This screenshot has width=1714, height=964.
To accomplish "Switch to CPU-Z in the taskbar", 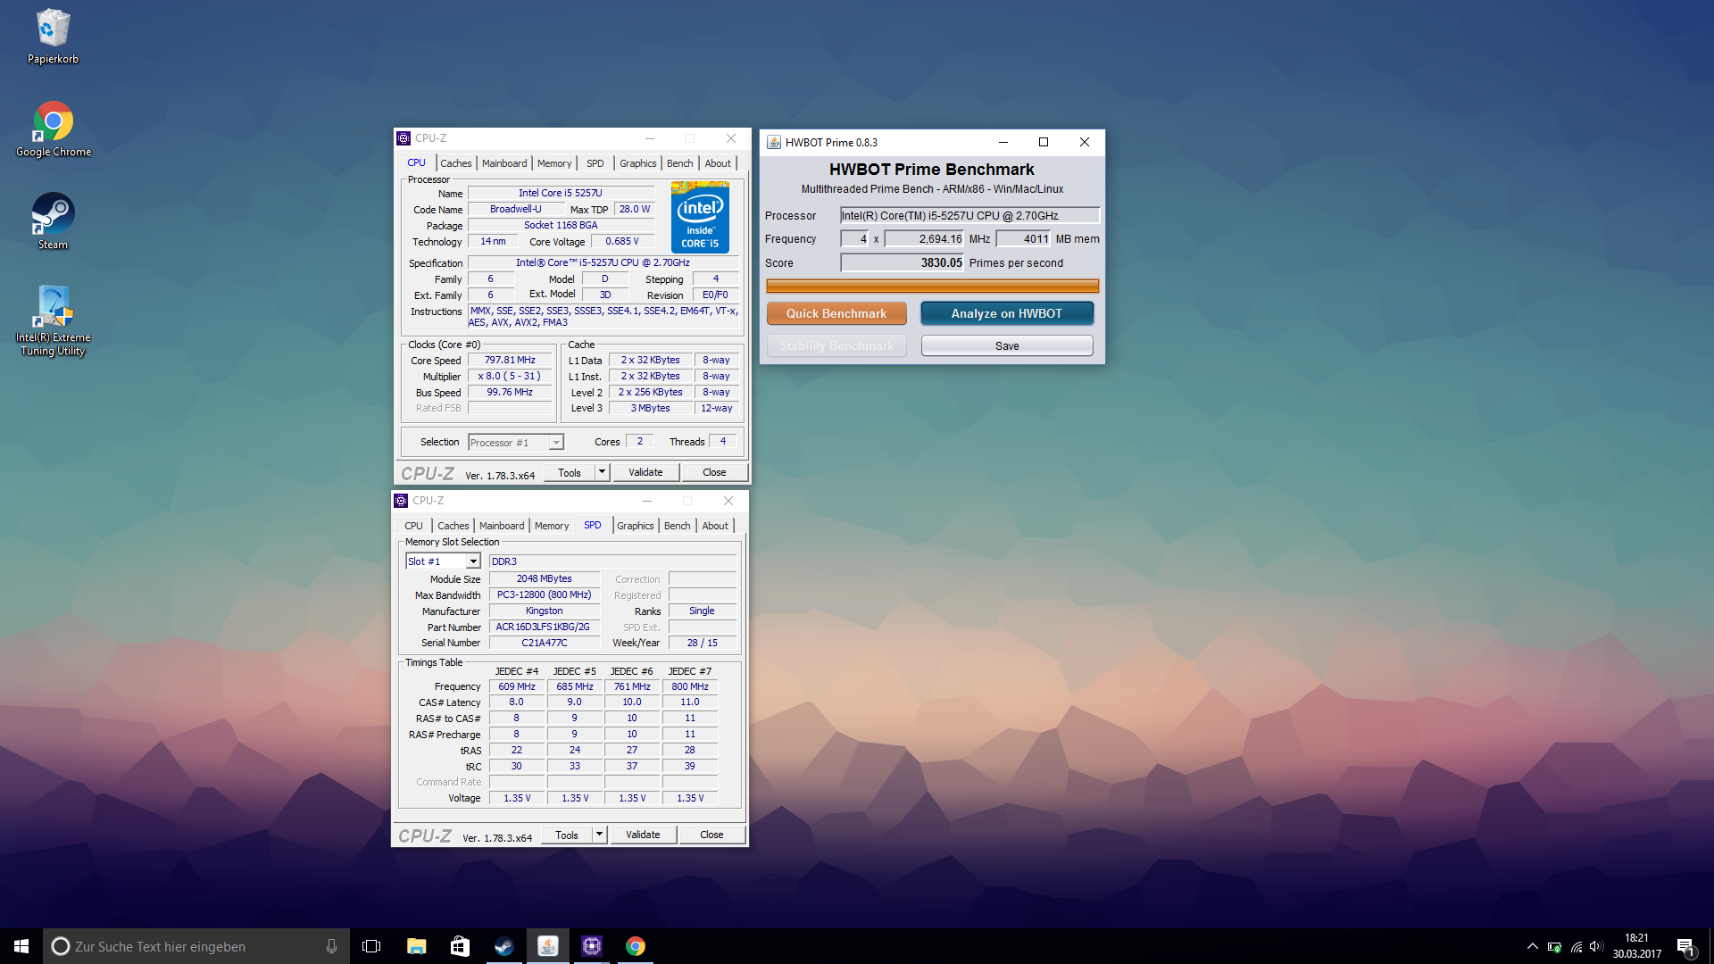I will click(591, 946).
